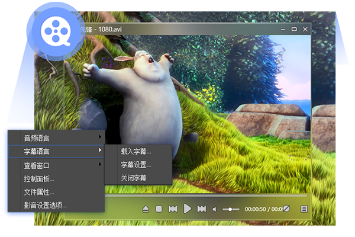Click the film reel app logo
The width and height of the screenshot is (355, 237).
pyautogui.click(x=56, y=33)
